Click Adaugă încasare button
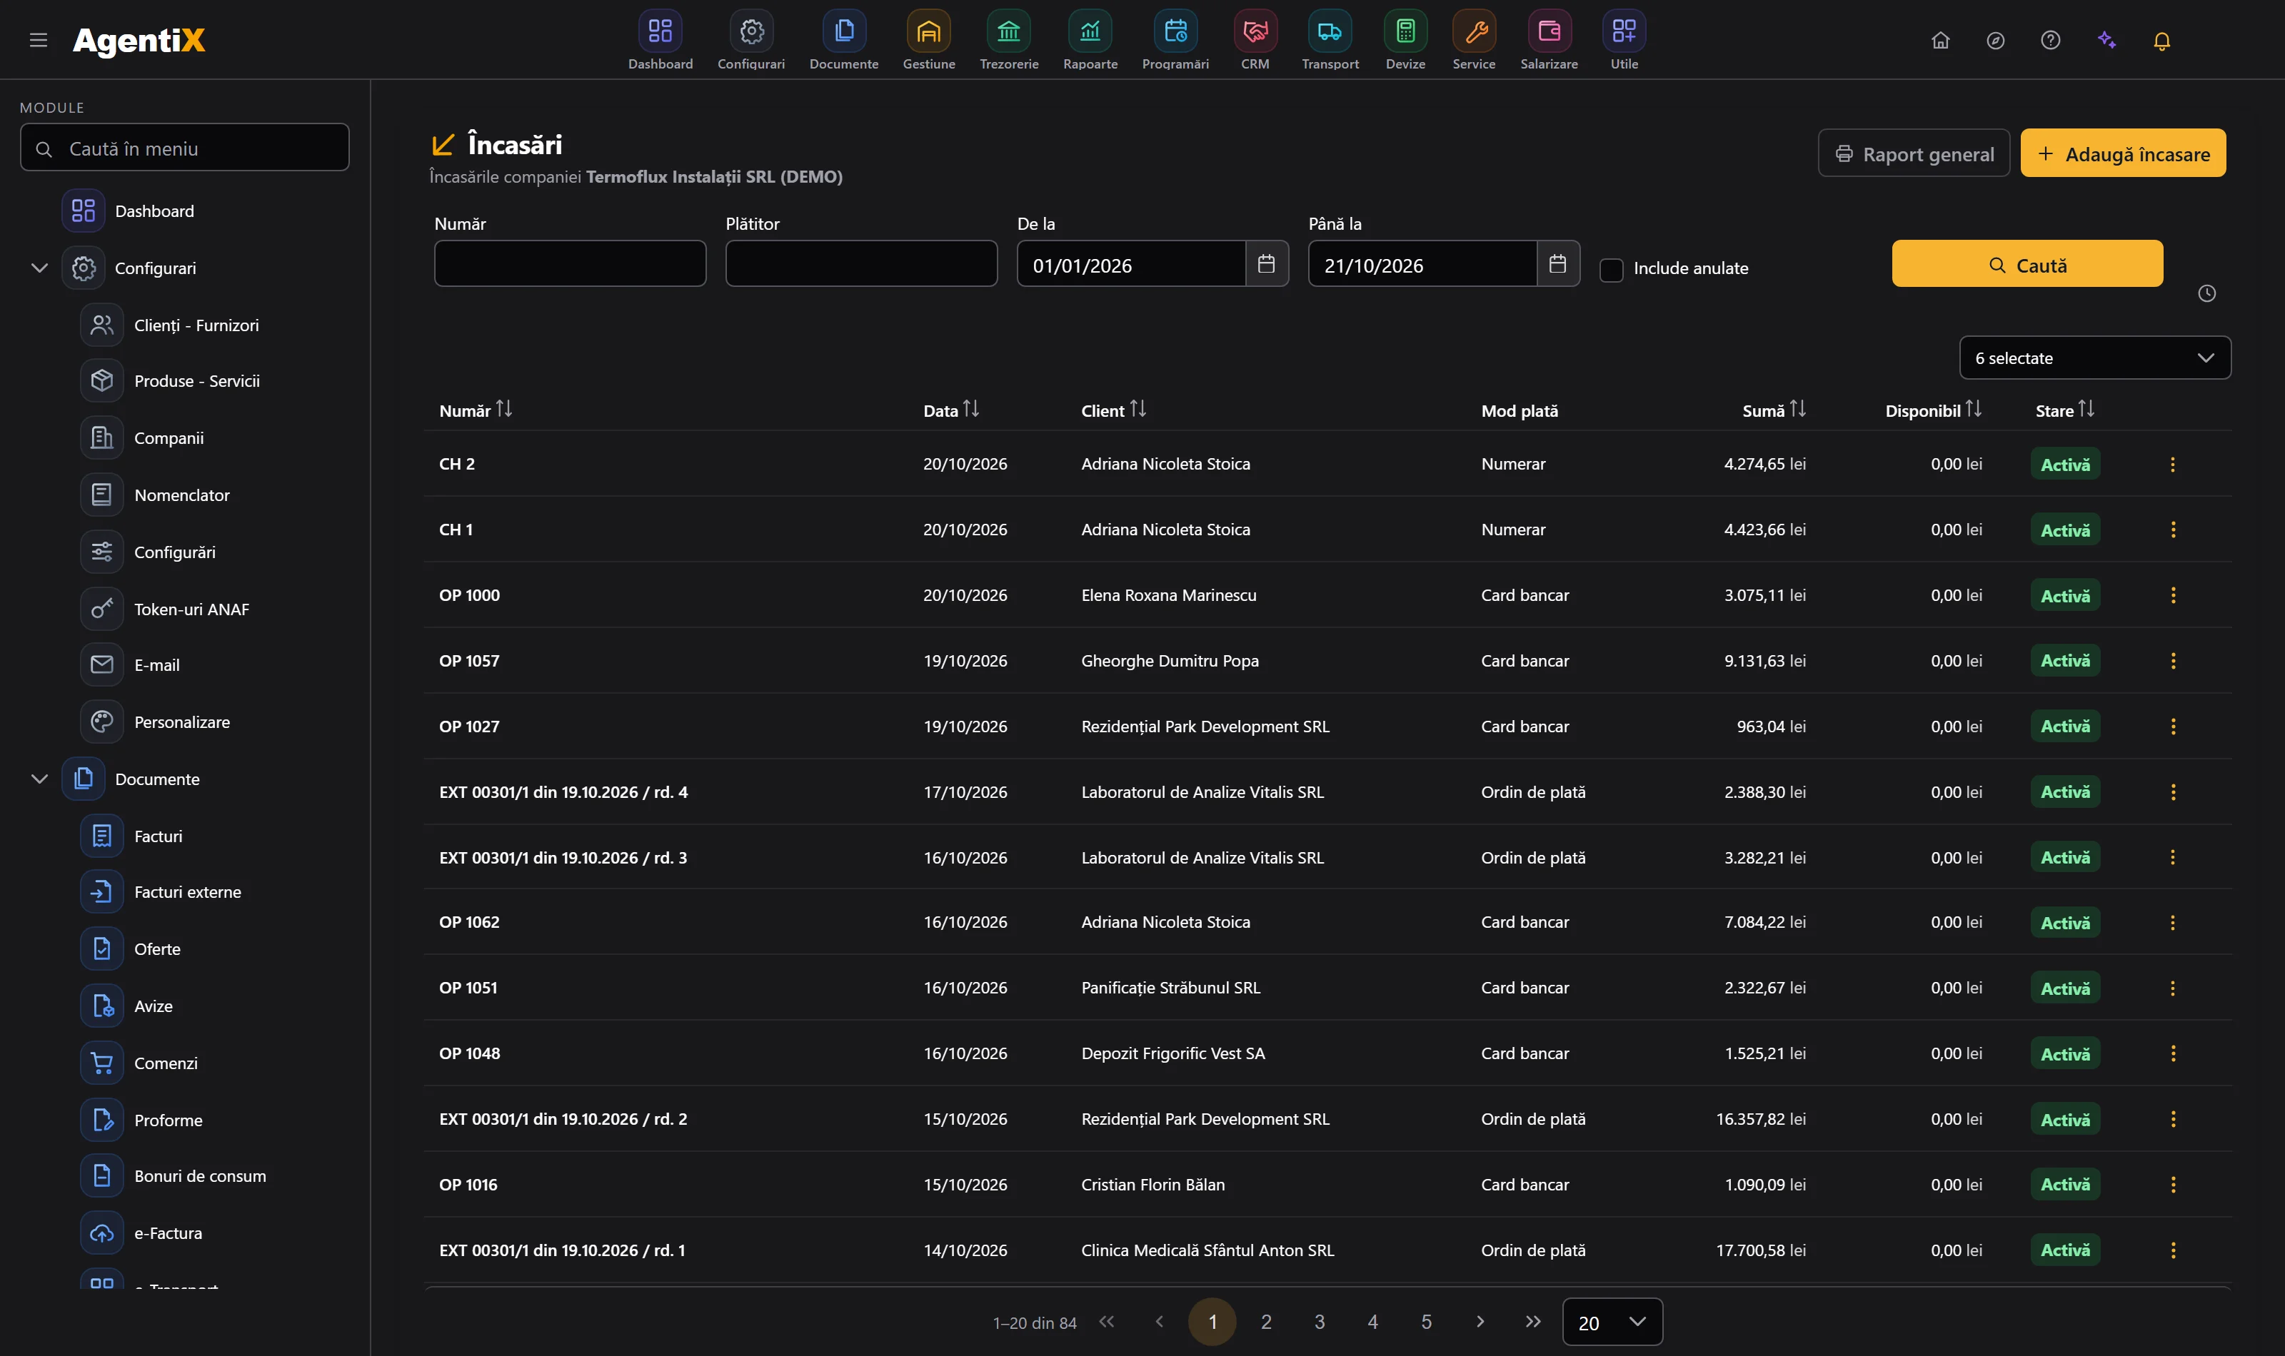 [2122, 153]
